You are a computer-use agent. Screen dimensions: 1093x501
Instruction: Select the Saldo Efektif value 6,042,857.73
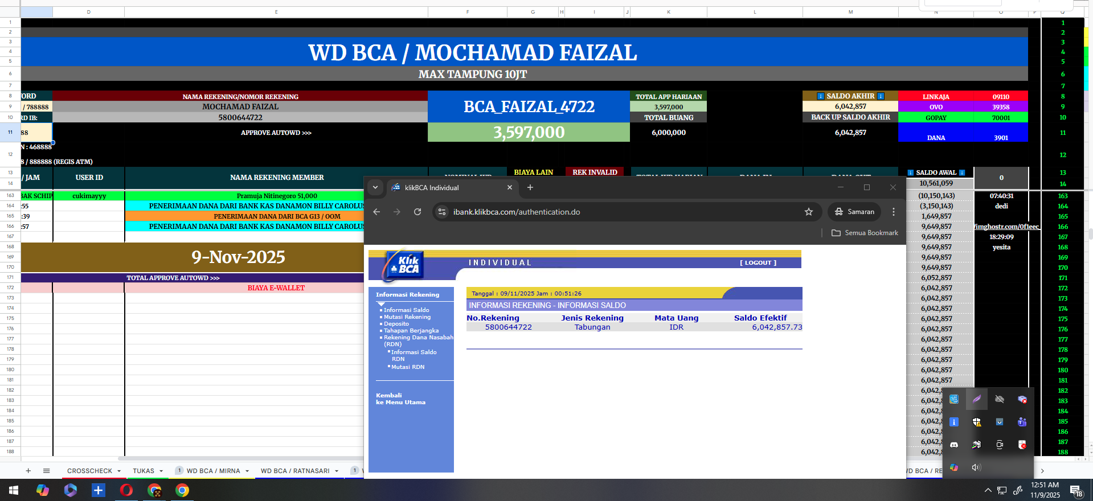coord(777,327)
